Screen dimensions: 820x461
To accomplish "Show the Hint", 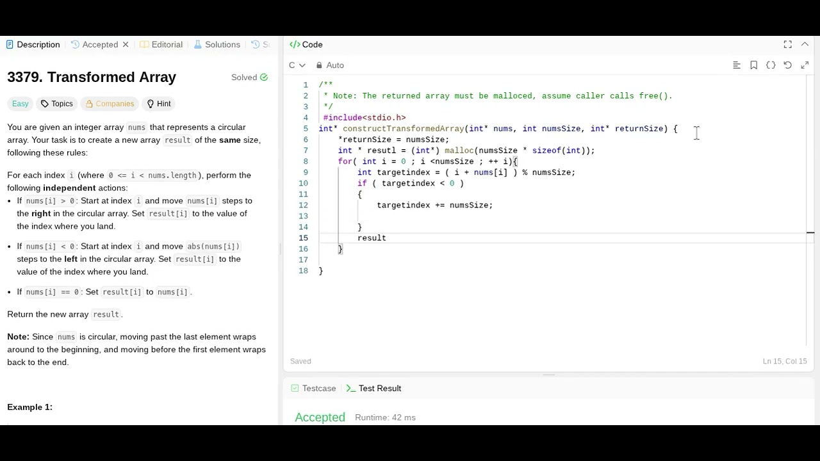I will tap(158, 104).
